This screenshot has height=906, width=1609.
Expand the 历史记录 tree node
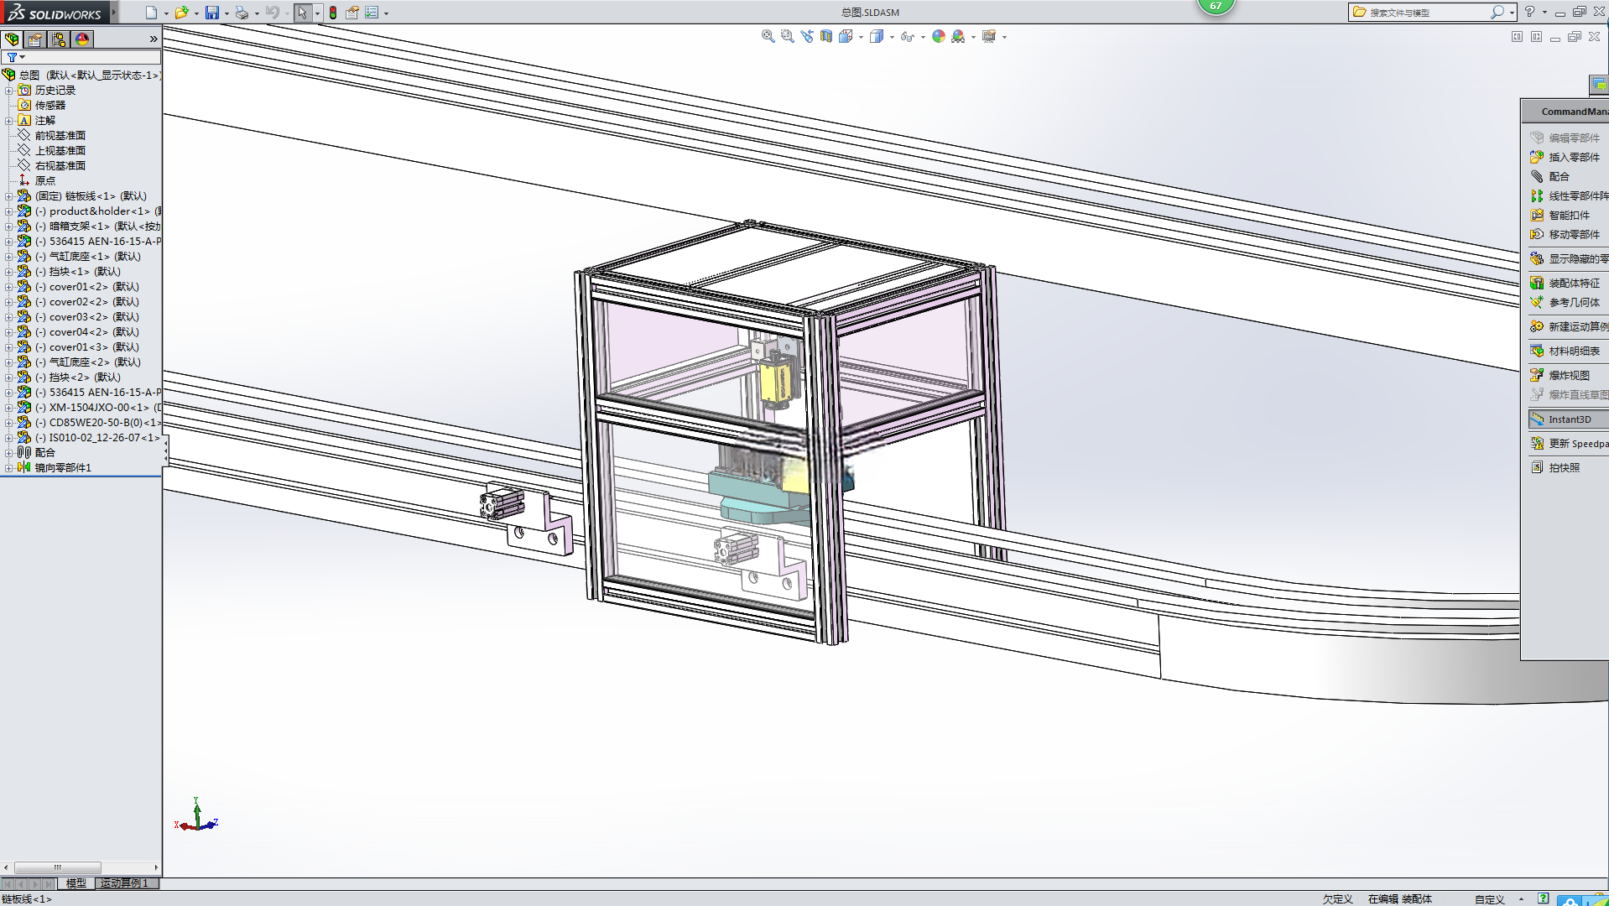coord(8,91)
